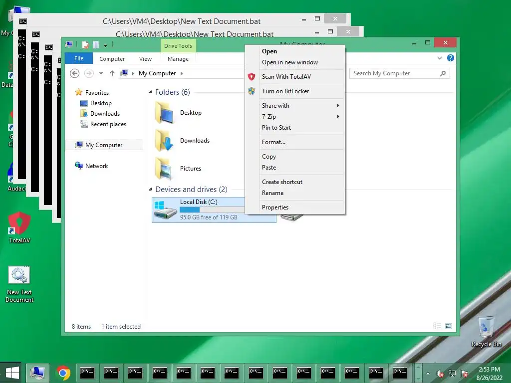The image size is (511, 383).
Task: Select Network in navigation pane
Action: [96, 166]
